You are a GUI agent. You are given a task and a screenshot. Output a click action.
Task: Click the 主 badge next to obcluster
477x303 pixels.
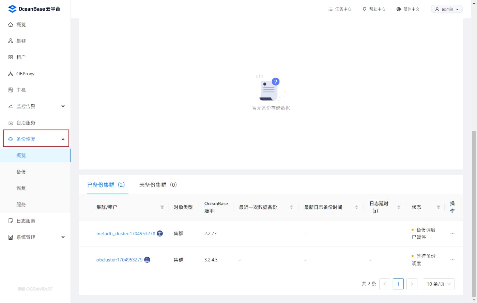147,260
